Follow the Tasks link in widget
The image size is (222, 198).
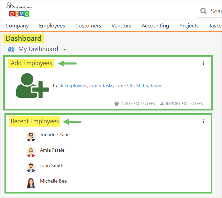point(108,86)
